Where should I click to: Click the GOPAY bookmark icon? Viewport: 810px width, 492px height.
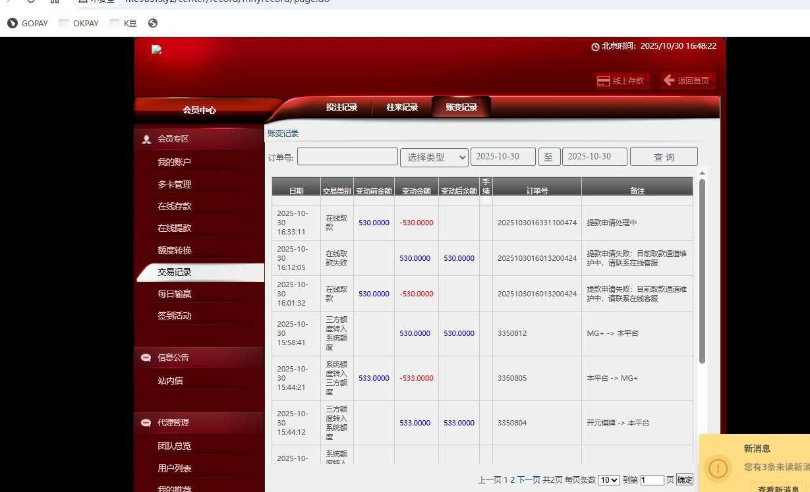(x=12, y=23)
